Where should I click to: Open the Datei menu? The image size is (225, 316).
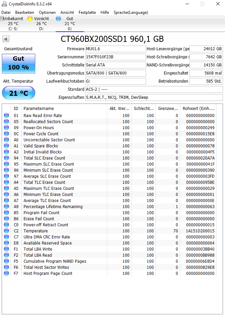click(6, 12)
